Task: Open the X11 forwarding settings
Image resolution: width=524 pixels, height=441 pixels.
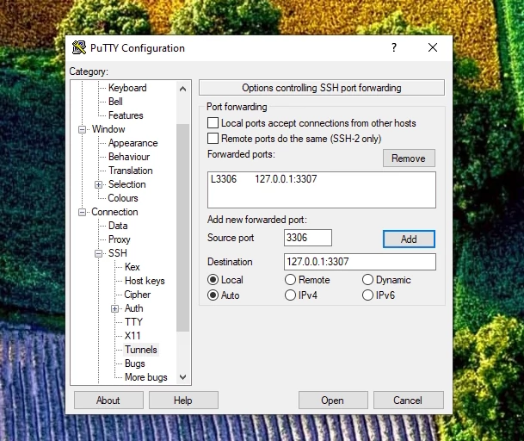Action: pyautogui.click(x=133, y=336)
